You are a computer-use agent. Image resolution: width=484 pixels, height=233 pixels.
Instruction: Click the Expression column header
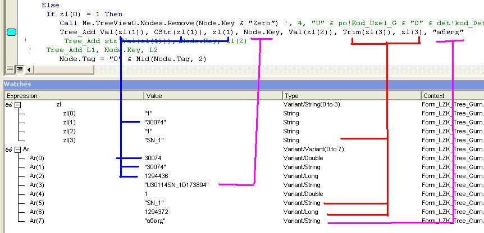(x=74, y=96)
